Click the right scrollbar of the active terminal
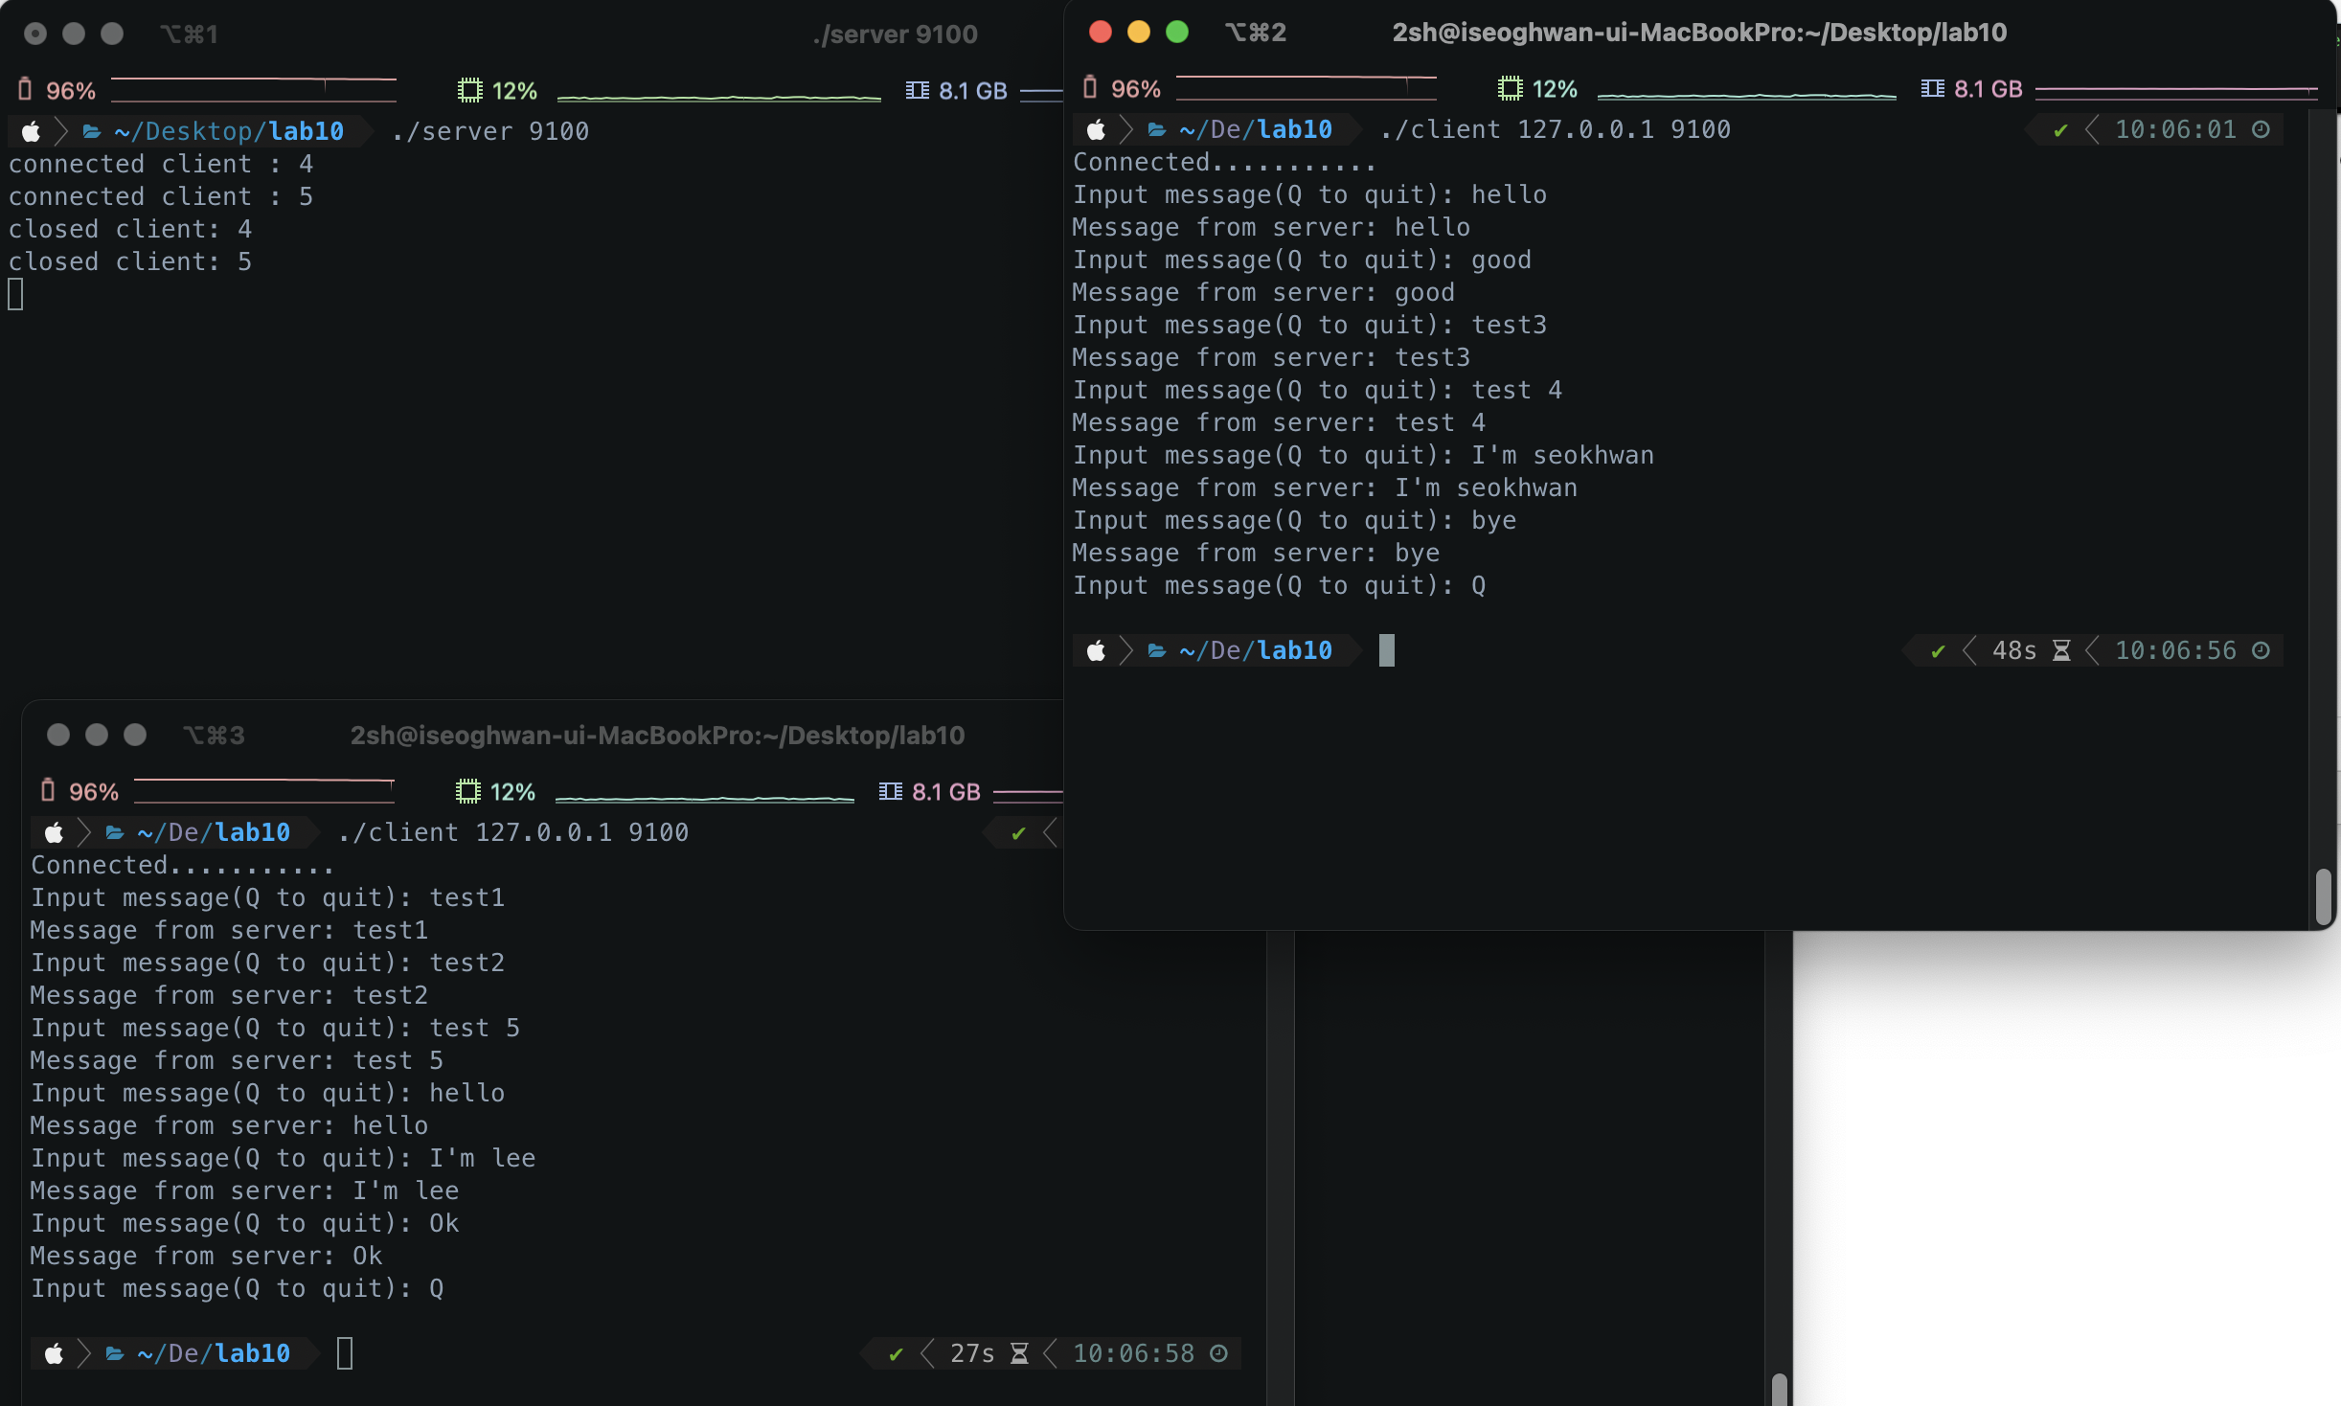The height and width of the screenshot is (1406, 2341). click(x=2323, y=896)
